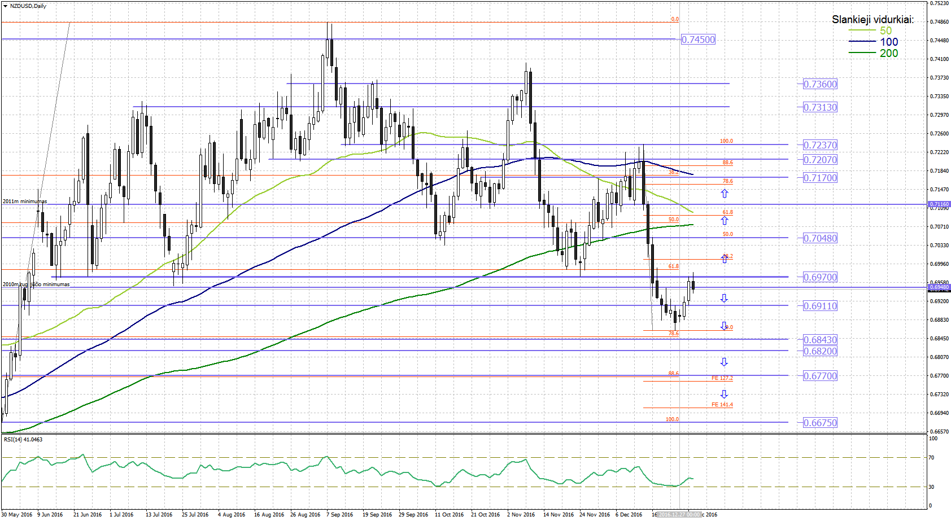Click the blue up arrow beside the 38.2 label
951x521 pixels.
coord(725,259)
